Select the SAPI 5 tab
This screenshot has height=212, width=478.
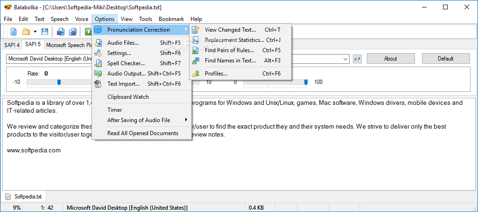pos(33,44)
